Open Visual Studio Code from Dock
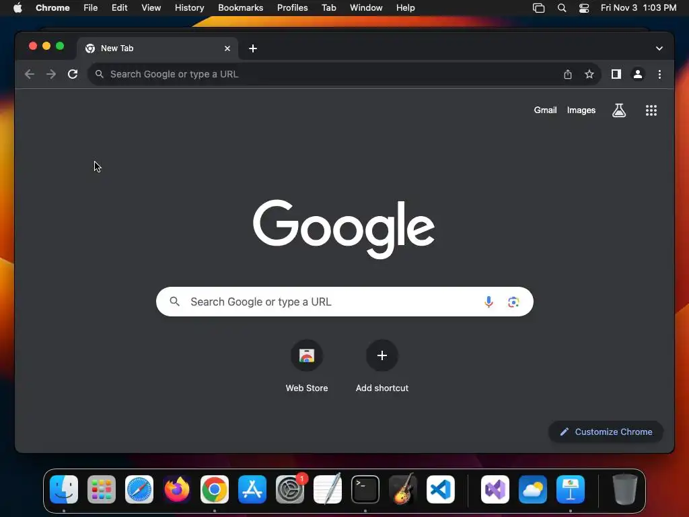689x517 pixels. tap(440, 489)
